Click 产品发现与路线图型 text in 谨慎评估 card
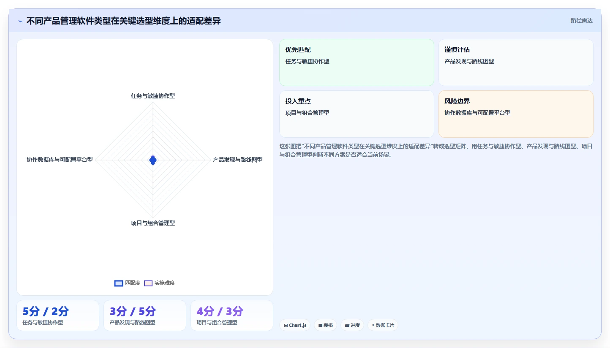The width and height of the screenshot is (610, 348). (469, 61)
